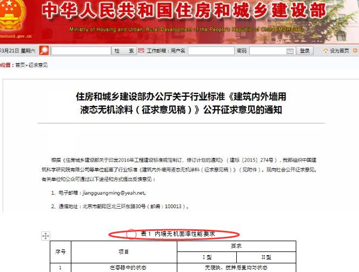The image size is (359, 272).
Task: Click the RSS feed icon at far right
Action: 355,51
